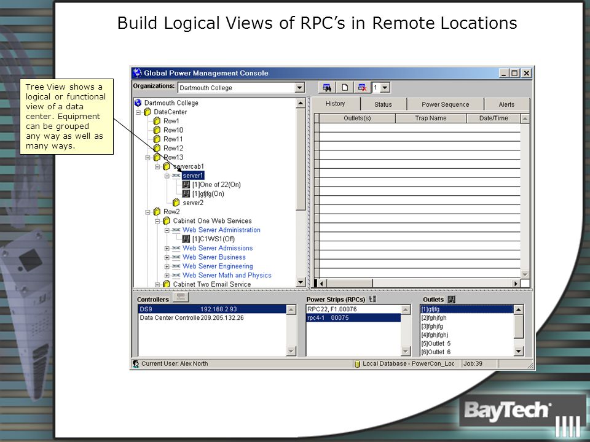Click the Web Server Engineering link
This screenshot has width=590, height=442.
click(218, 266)
